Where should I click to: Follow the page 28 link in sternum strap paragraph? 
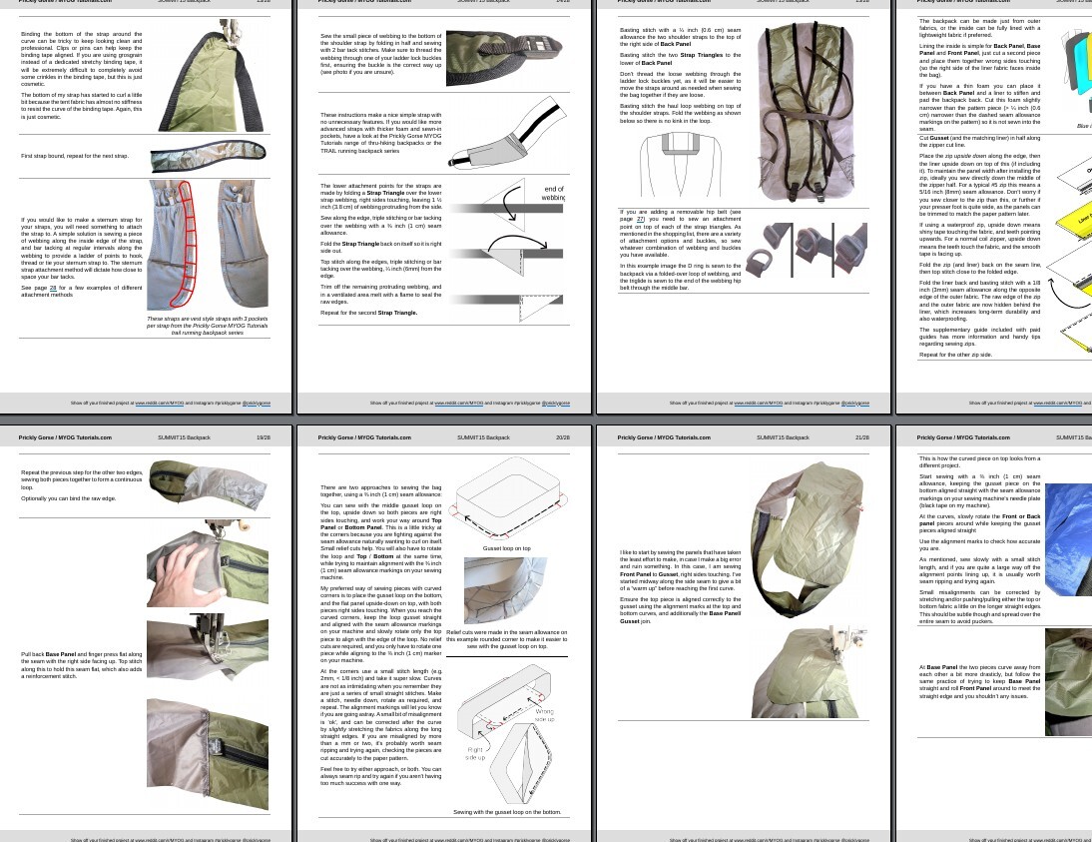tap(53, 288)
